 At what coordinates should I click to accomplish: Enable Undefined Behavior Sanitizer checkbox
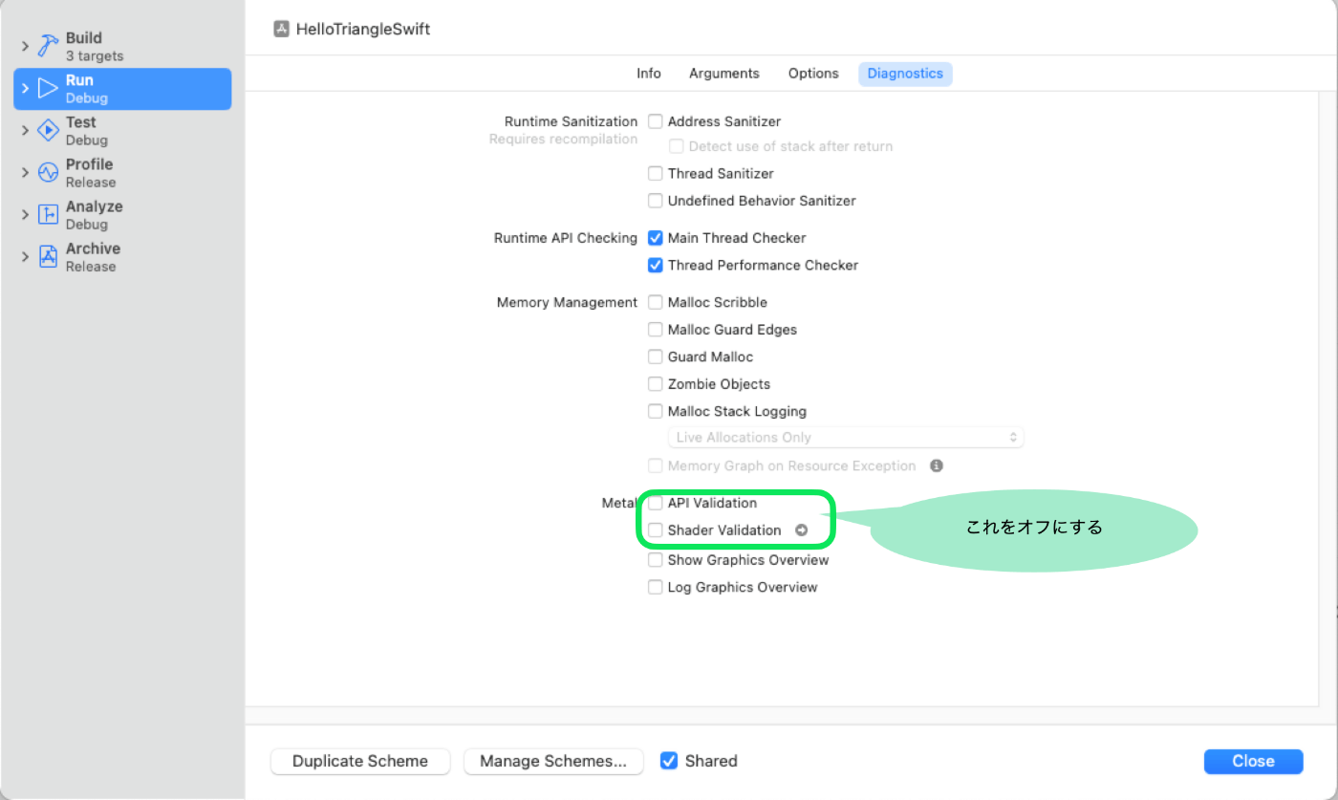click(656, 201)
